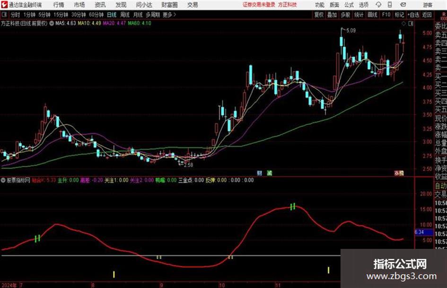Click 证券交易未登录 login link
The height and width of the screenshot is (288, 447).
coord(259,5)
